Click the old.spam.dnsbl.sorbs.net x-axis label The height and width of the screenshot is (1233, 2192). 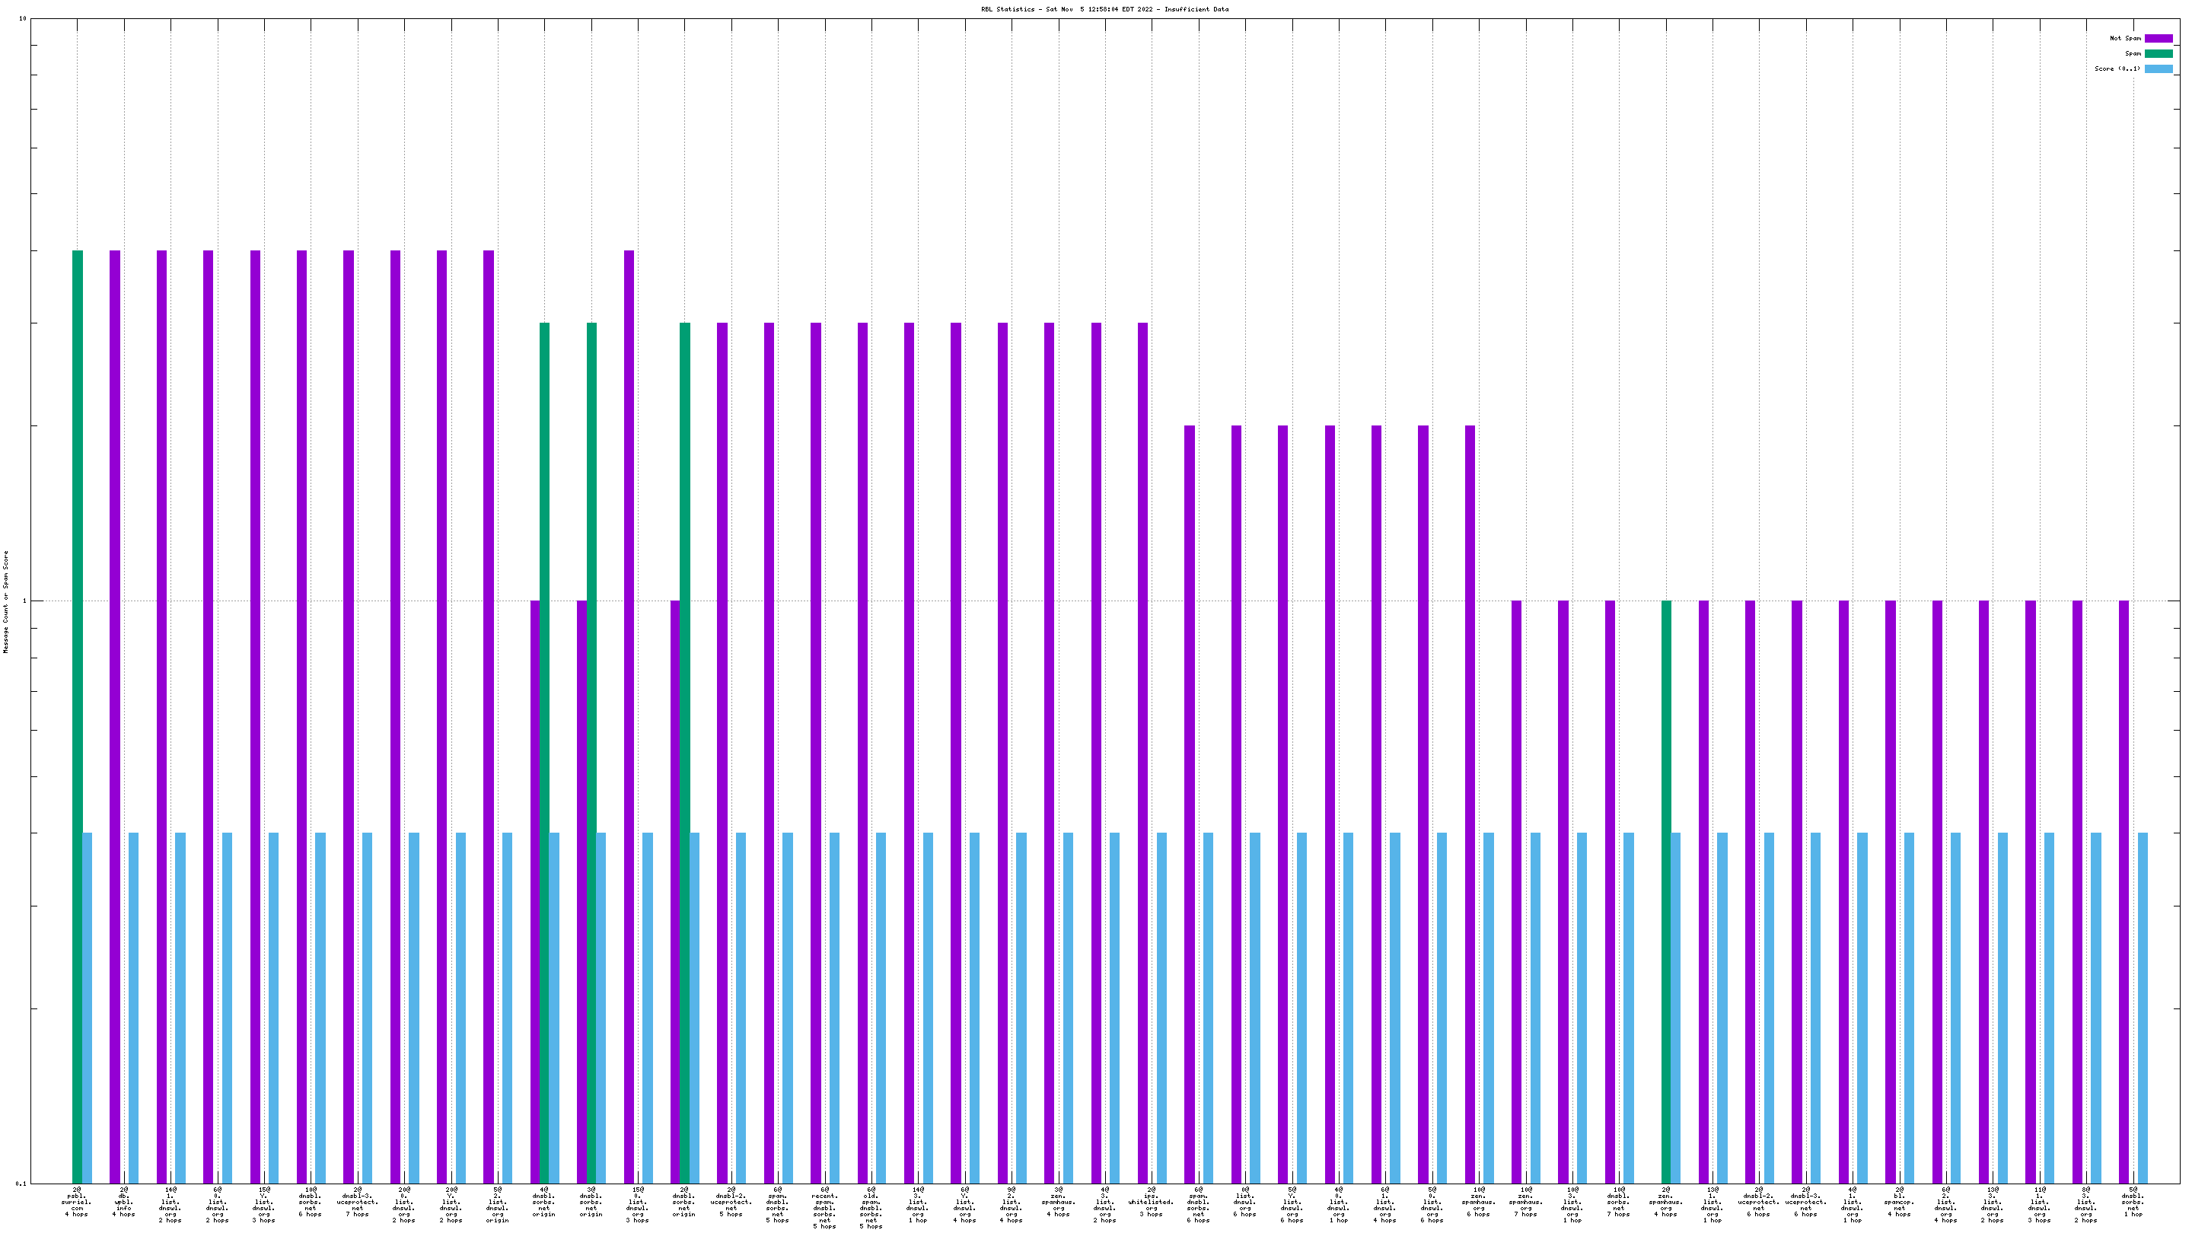pyautogui.click(x=871, y=1207)
